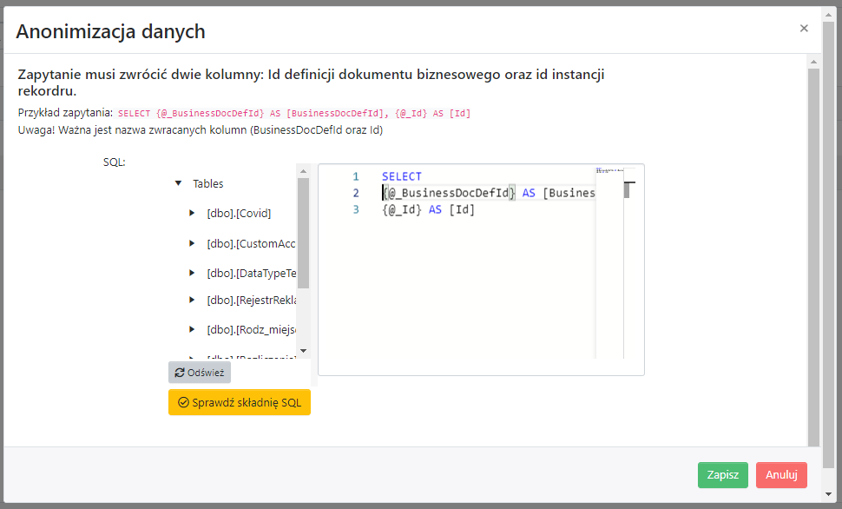Expand the [dbo].[RejestrRekla table arrow

pos(192,300)
